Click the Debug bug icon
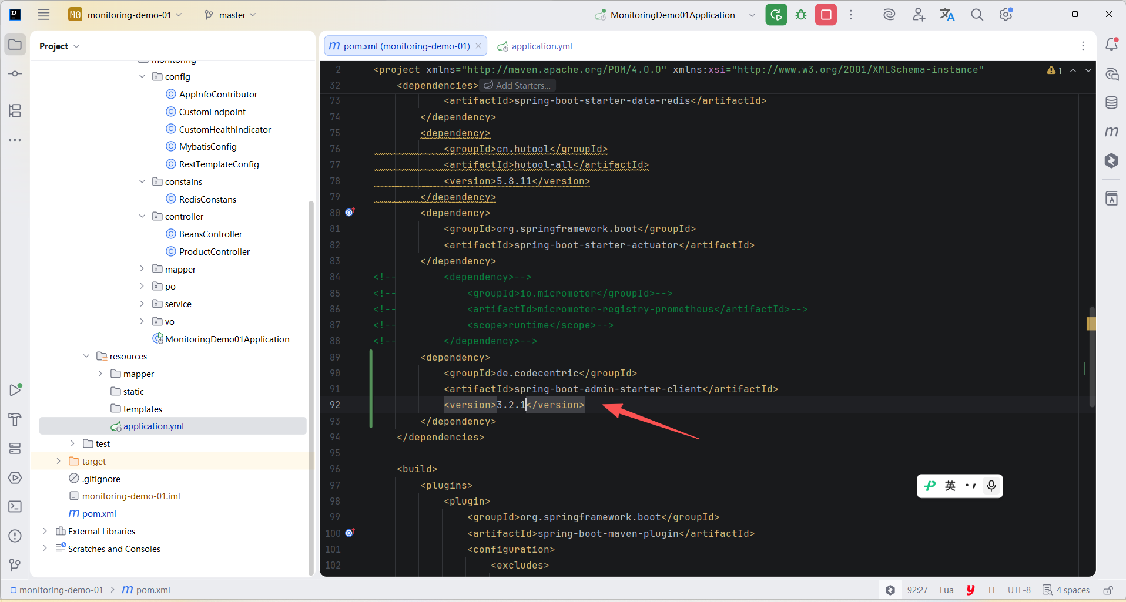1126x602 pixels. click(801, 15)
